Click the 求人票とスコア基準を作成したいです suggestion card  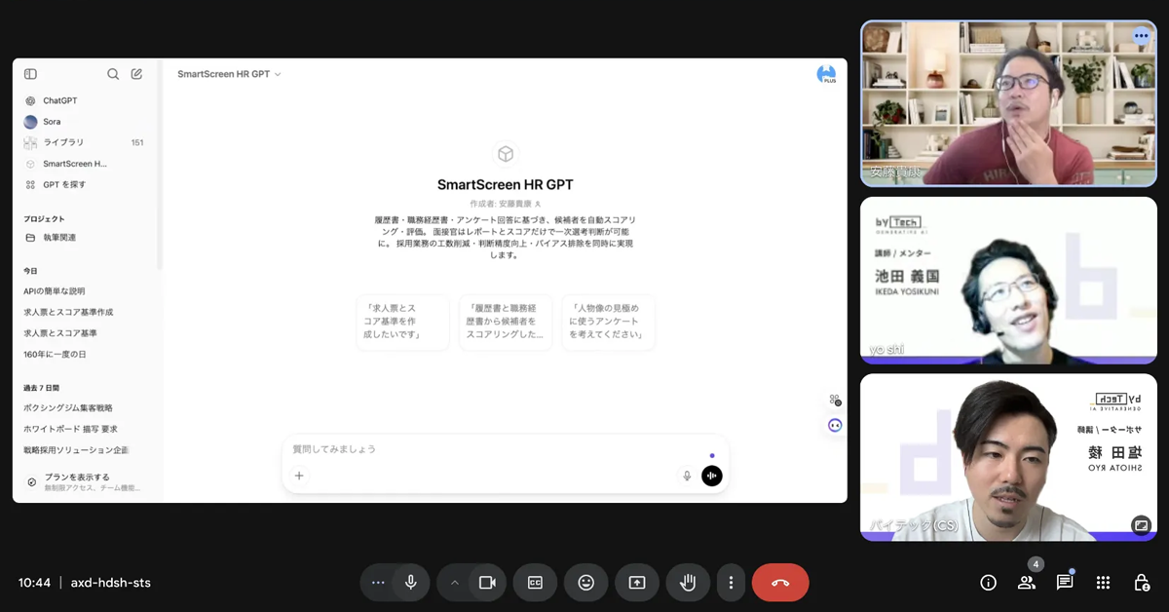point(402,322)
